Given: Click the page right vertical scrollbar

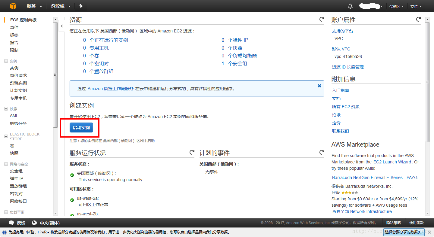Looking at the screenshot, I should [x=427, y=82].
